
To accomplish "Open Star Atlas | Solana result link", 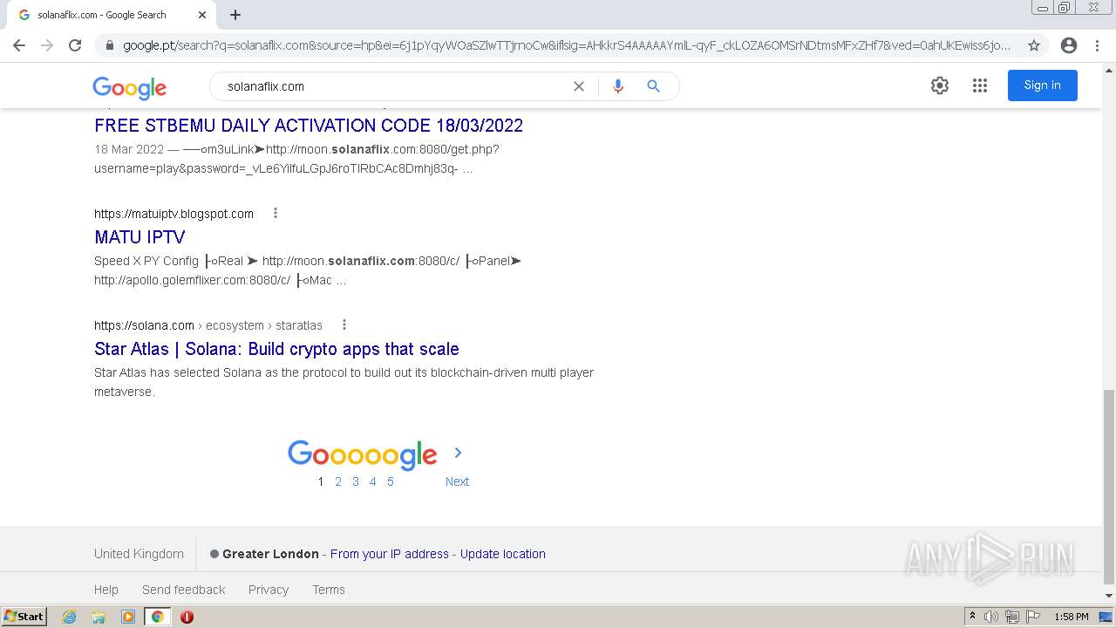I will [x=276, y=349].
